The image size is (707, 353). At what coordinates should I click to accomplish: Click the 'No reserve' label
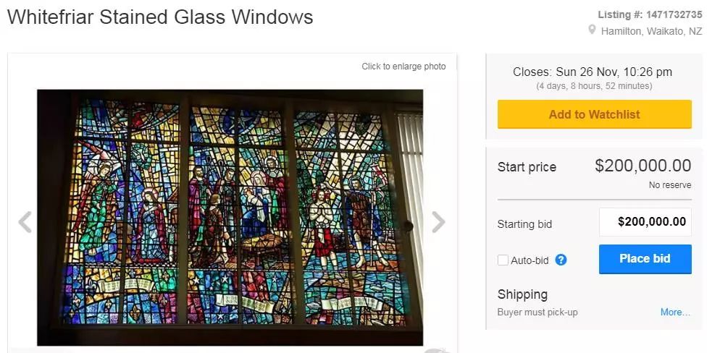tap(669, 185)
